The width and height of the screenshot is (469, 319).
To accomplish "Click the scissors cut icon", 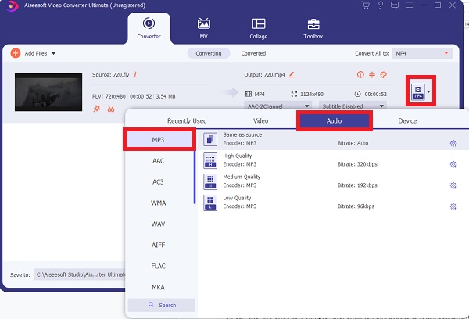I will (111, 109).
